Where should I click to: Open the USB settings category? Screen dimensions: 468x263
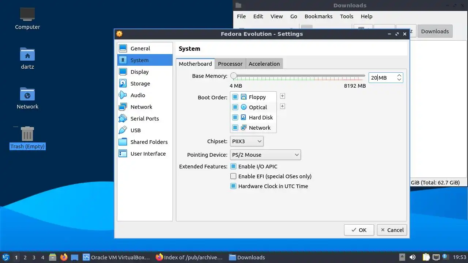tap(145, 130)
